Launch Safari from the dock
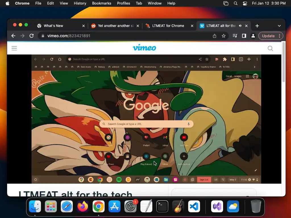 [x=67, y=206]
